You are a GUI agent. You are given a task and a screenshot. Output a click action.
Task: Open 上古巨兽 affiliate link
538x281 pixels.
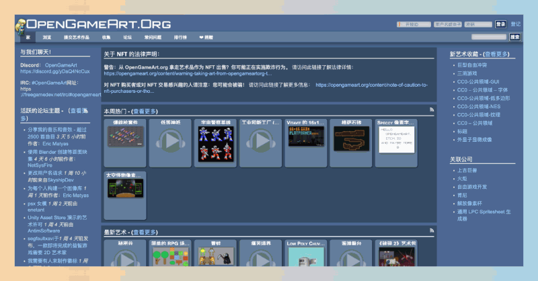click(x=467, y=170)
